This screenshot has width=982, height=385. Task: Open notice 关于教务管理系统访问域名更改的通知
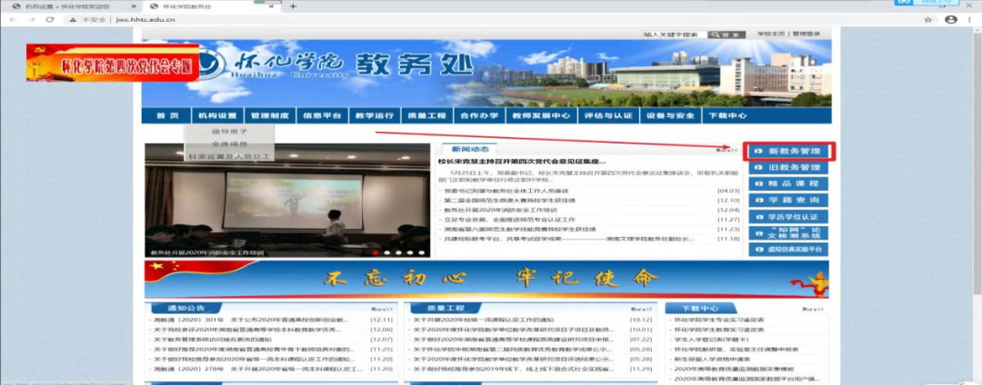click(214, 340)
